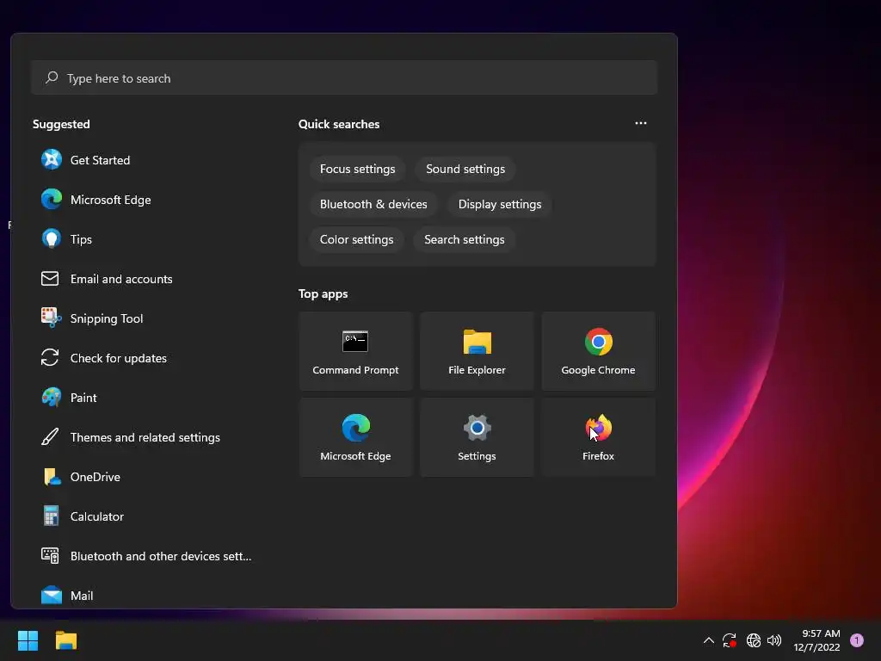The height and width of the screenshot is (661, 881).
Task: Open Quick searches more options menu
Action: (x=641, y=123)
